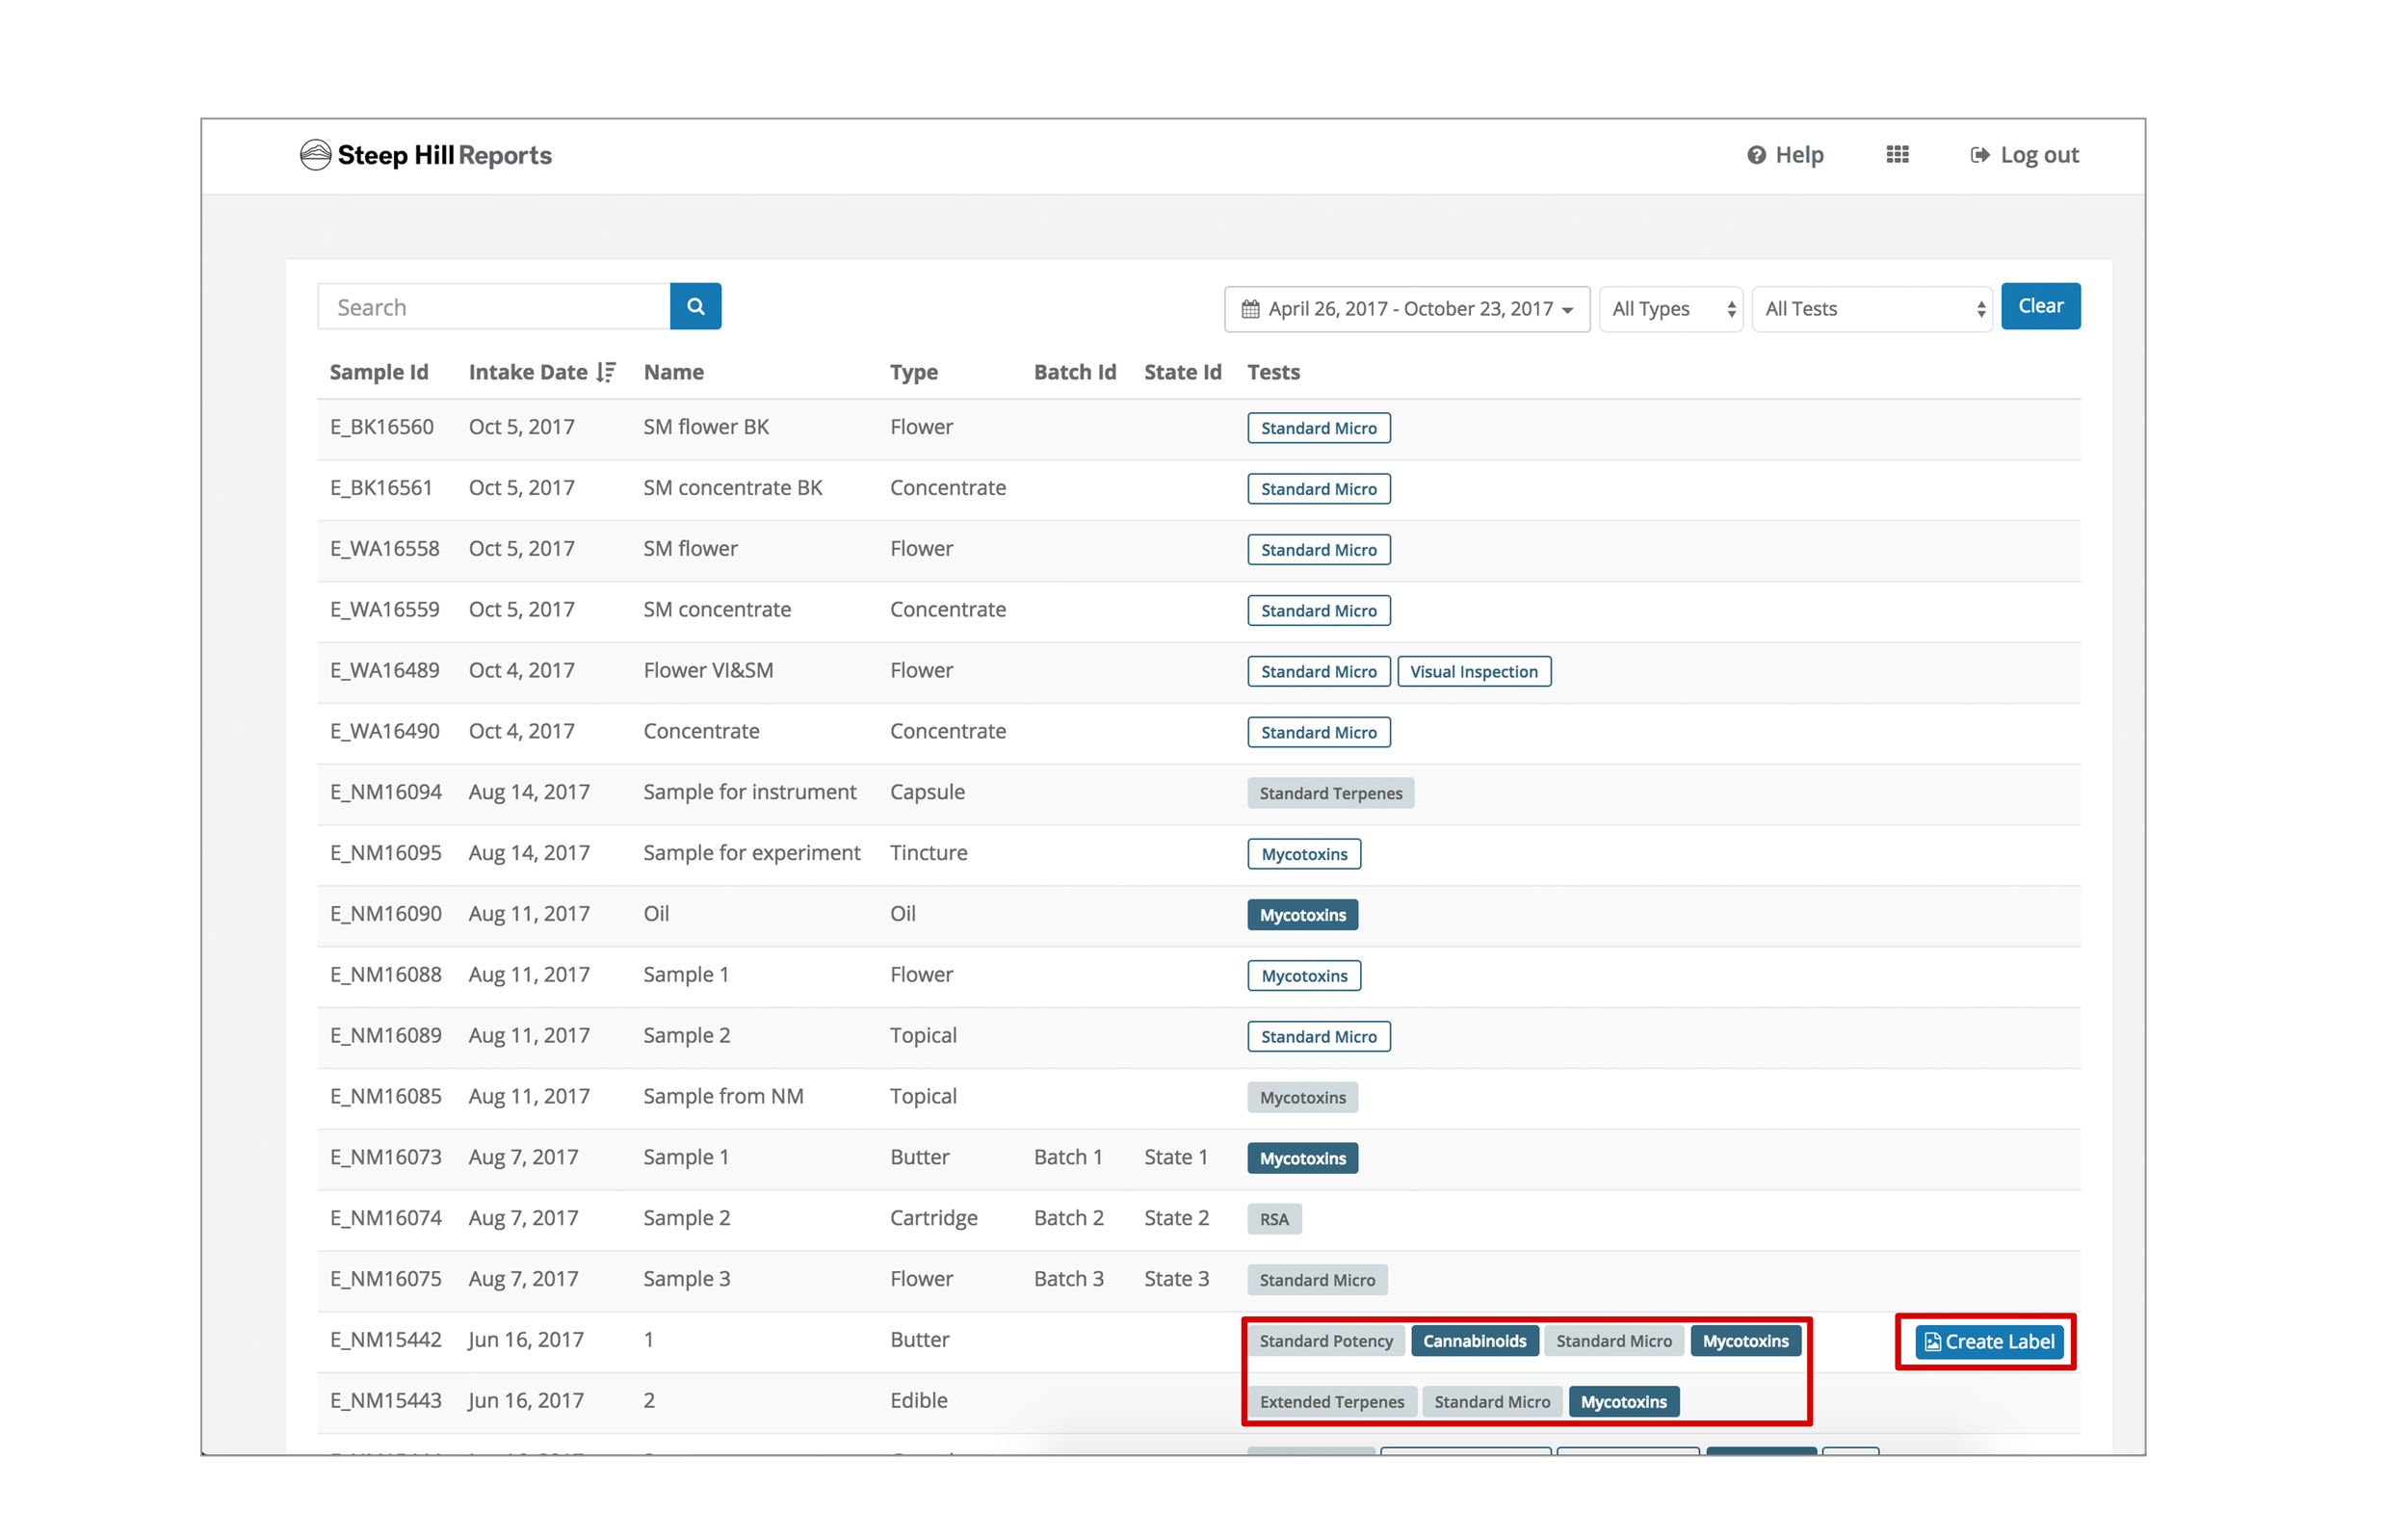This screenshot has width=2408, height=1535.
Task: Open the All Tests dropdown
Action: (1871, 309)
